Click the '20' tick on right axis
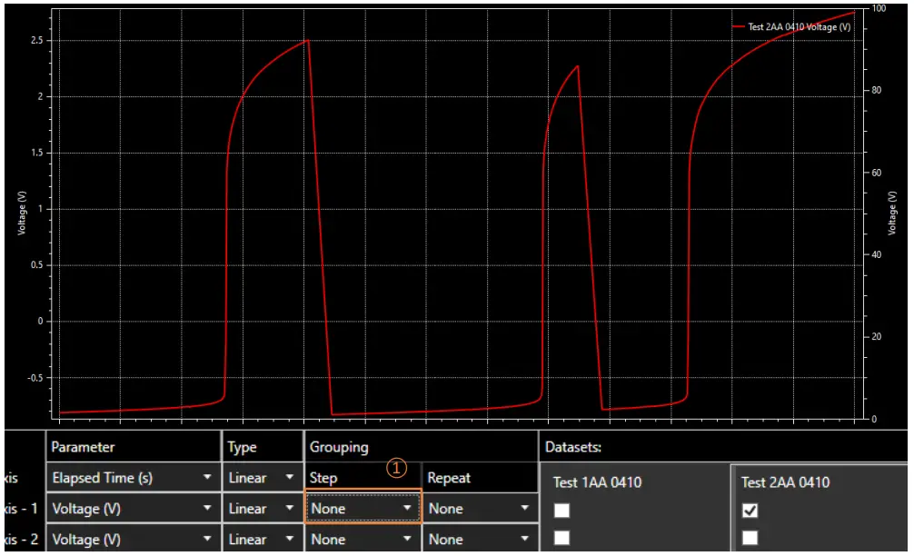This screenshot has height=556, width=914. 877,337
